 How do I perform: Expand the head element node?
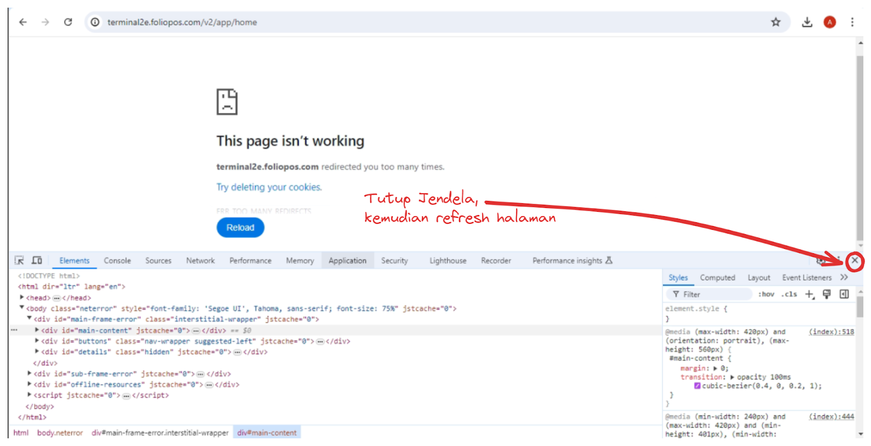click(x=22, y=297)
